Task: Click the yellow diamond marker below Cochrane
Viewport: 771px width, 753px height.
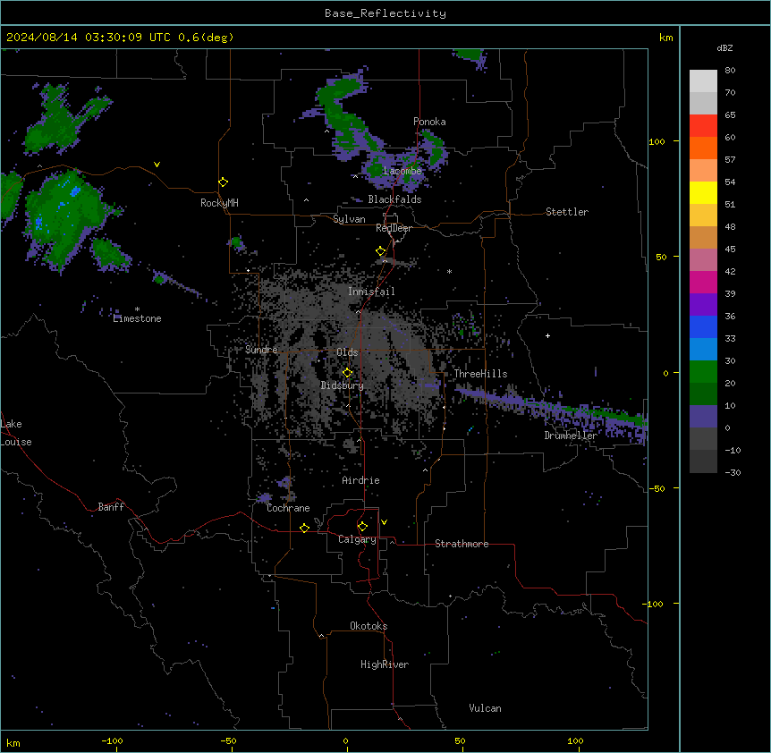Action: coord(304,528)
